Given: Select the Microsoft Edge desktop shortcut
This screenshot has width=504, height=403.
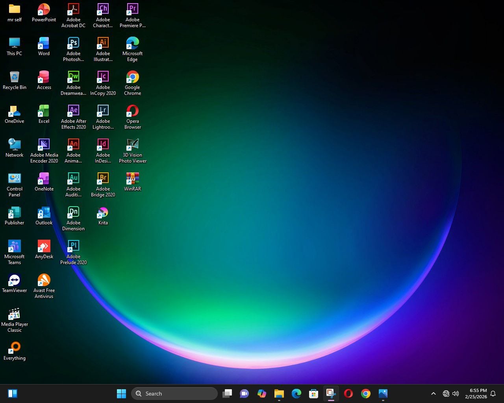Looking at the screenshot, I should (132, 49).
